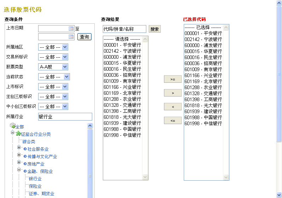Viewport: 282px width, 198px height.
Task: Focus the 所属行业 input field
Action: tap(65, 117)
